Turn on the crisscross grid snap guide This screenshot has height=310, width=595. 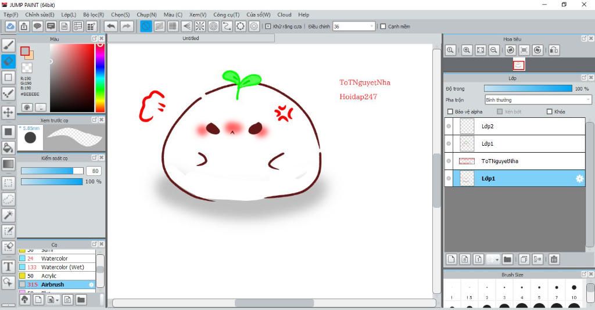point(173,26)
